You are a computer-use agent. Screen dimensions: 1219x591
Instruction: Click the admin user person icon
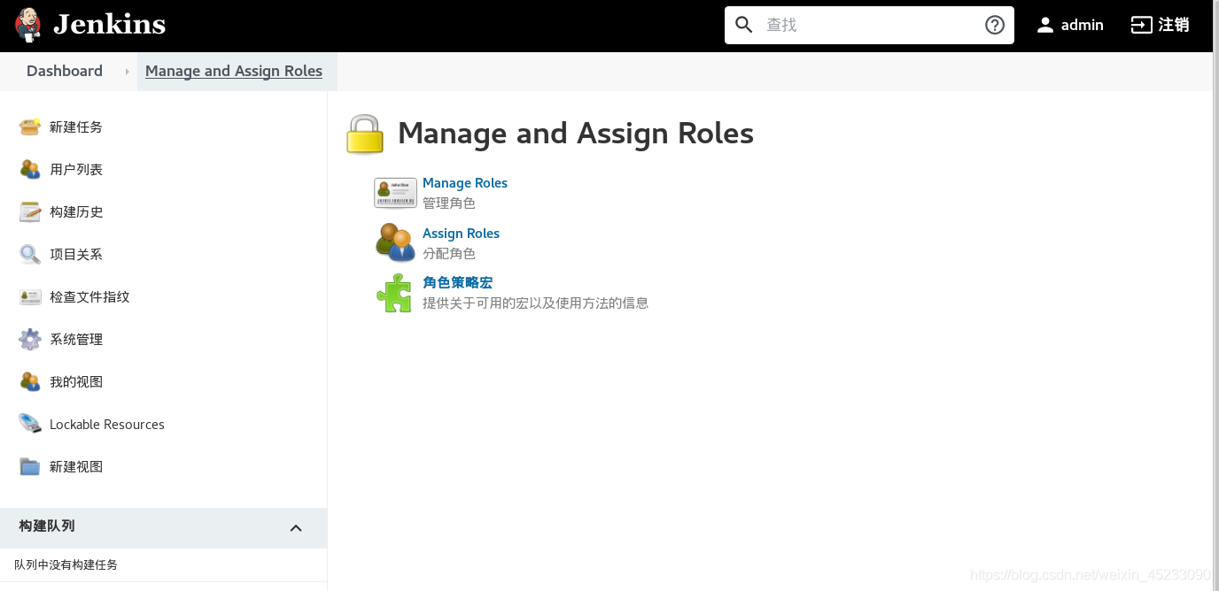[1045, 25]
